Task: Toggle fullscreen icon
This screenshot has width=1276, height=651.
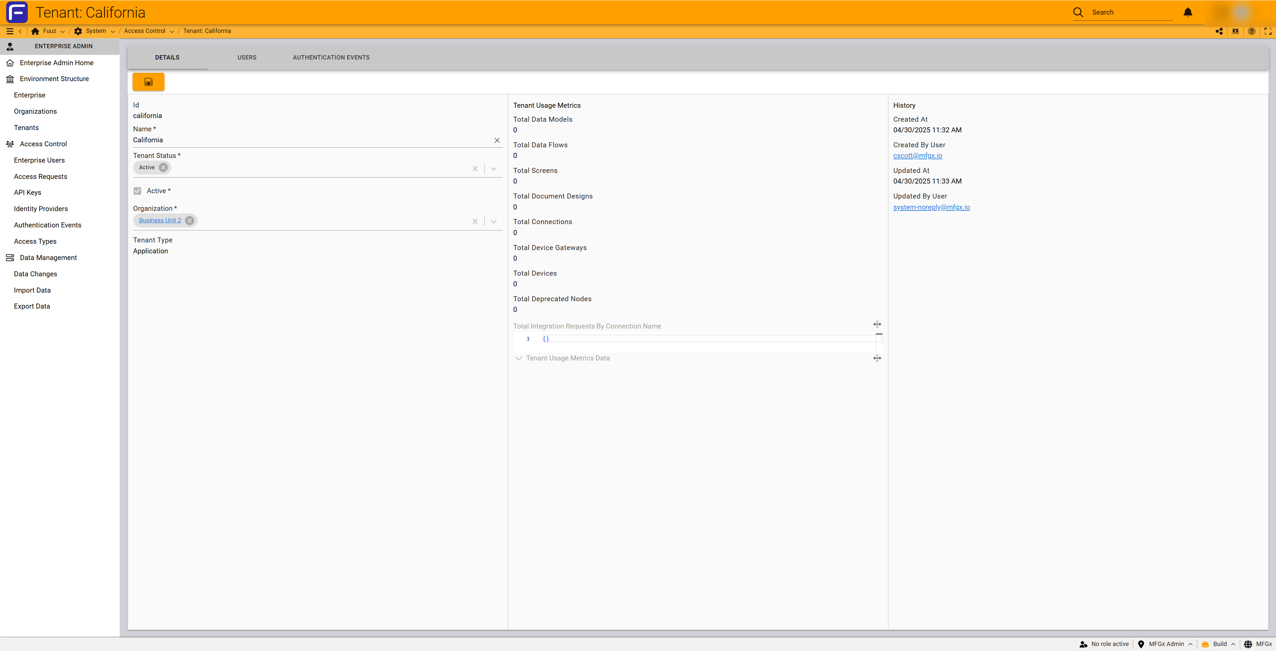Action: coord(1268,31)
